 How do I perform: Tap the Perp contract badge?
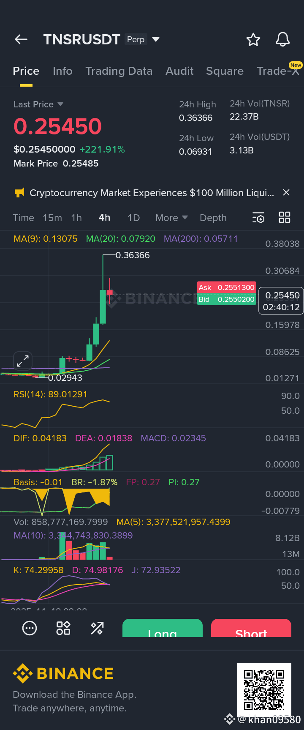coord(136,39)
